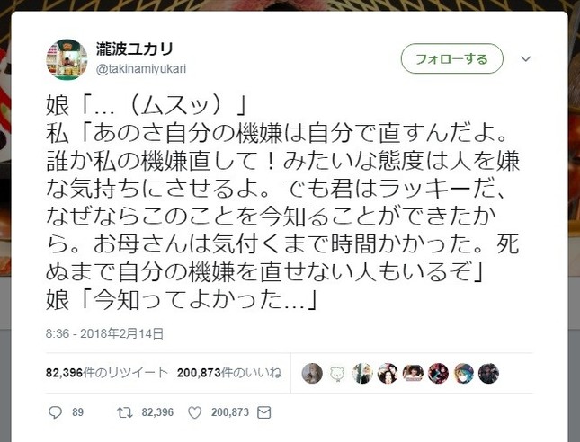Click the white bear liker avatar

pyautogui.click(x=337, y=373)
